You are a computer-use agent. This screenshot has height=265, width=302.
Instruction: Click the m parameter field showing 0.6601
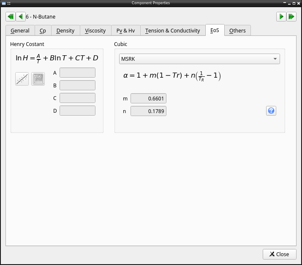pyautogui.click(x=149, y=99)
